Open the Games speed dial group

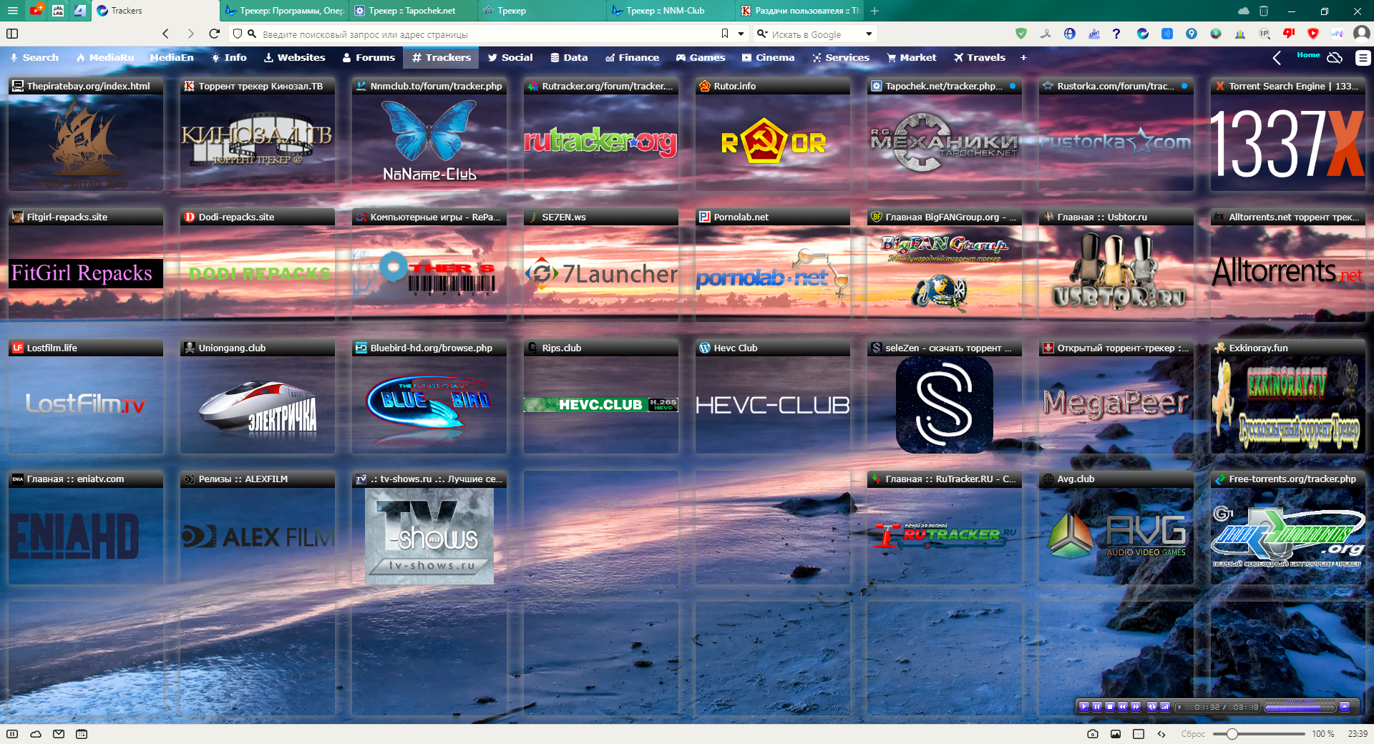point(701,58)
